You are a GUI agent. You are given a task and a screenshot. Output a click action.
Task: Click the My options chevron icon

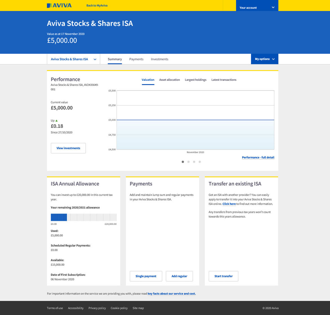click(x=273, y=59)
